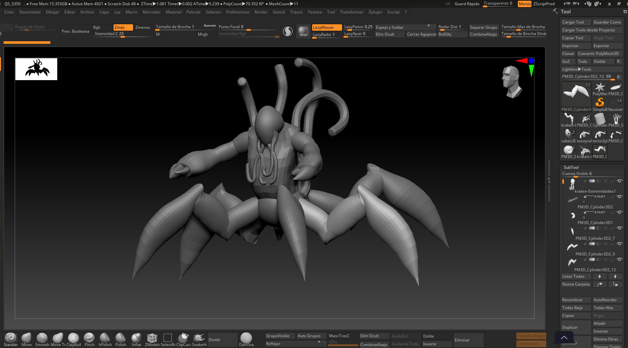Image resolution: width=628 pixels, height=348 pixels.
Task: Pick the Cylinder3D tool thumbnail
Action: coord(600,121)
